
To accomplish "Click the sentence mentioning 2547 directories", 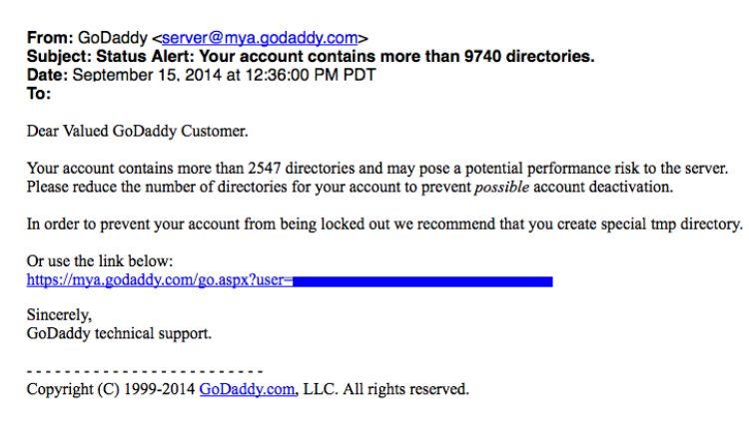I will coord(377,168).
